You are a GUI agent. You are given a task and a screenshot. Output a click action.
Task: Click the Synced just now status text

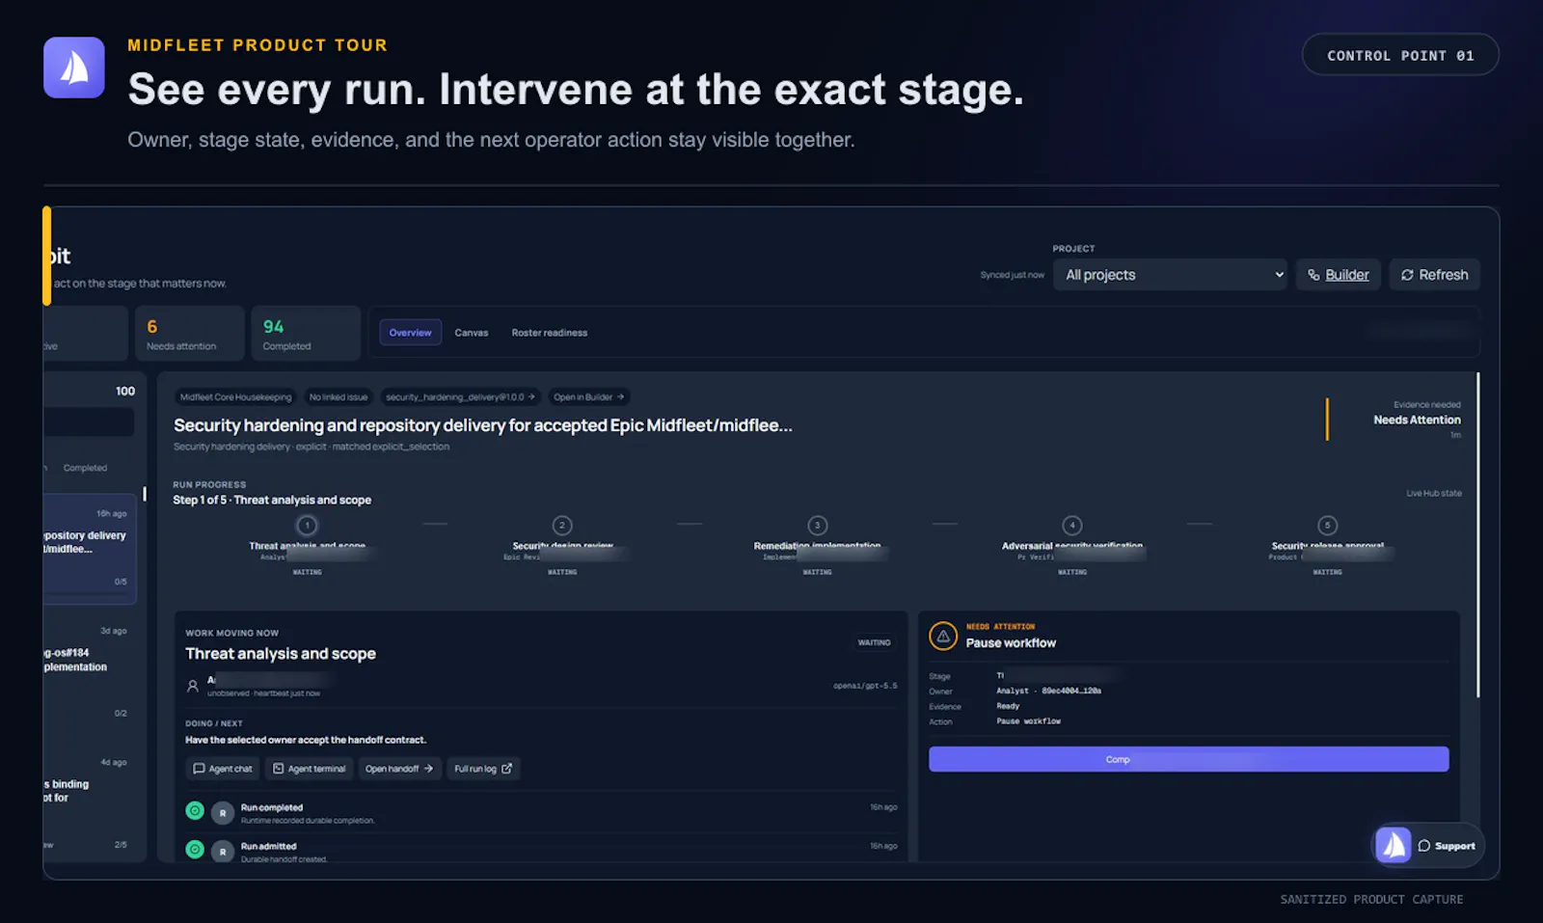click(1013, 275)
